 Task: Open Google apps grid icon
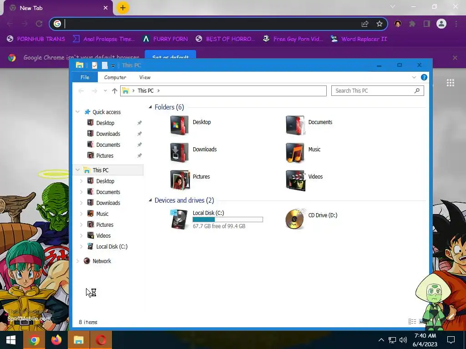pyautogui.click(x=450, y=83)
